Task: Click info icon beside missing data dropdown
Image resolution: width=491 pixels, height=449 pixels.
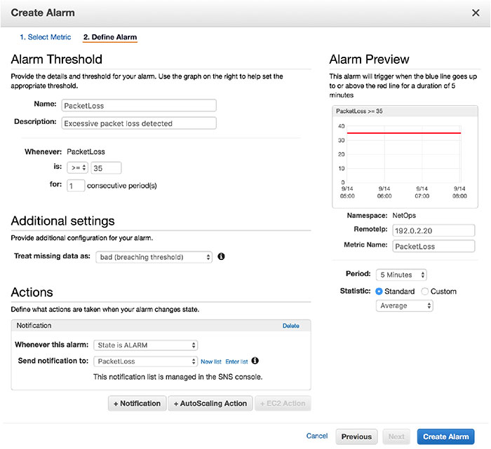Action: click(x=221, y=257)
